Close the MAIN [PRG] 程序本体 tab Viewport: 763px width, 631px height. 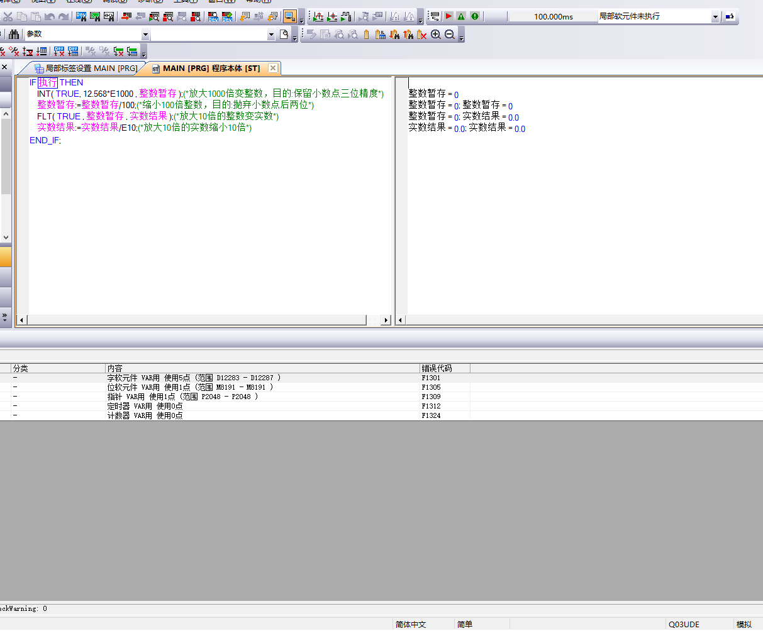click(x=273, y=68)
